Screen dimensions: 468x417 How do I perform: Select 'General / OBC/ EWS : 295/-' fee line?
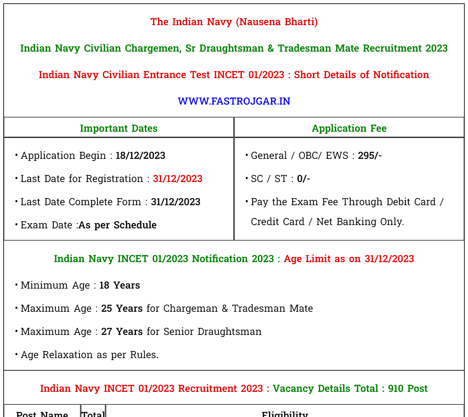pos(316,156)
